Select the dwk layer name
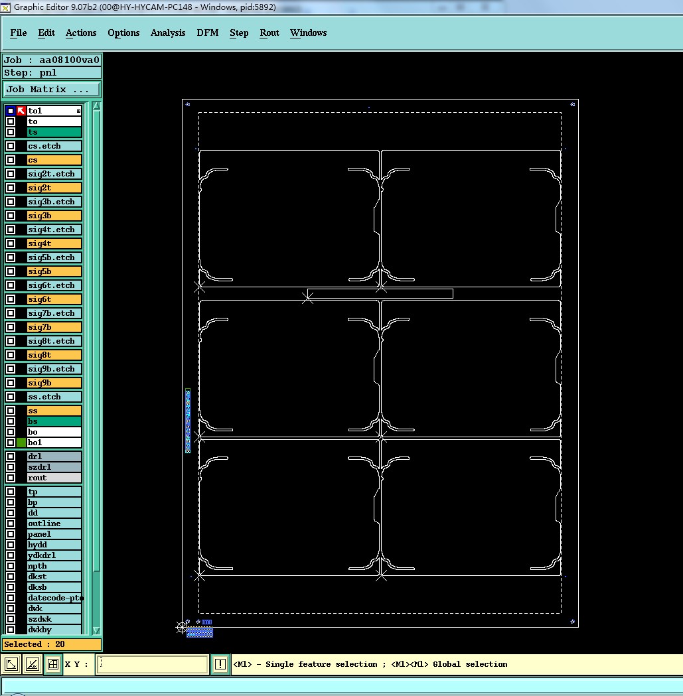 [54, 608]
